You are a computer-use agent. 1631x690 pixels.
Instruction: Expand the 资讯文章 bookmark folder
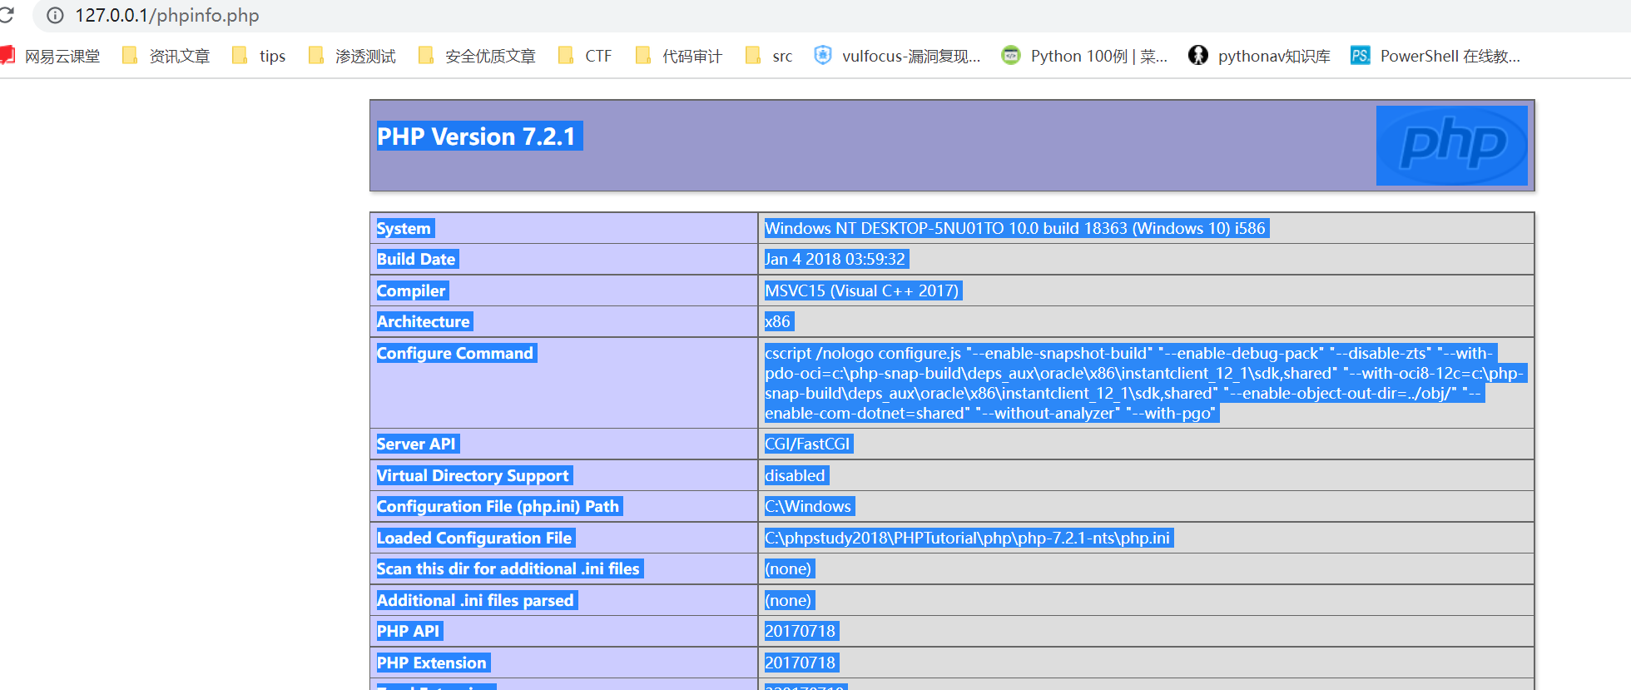click(x=166, y=56)
